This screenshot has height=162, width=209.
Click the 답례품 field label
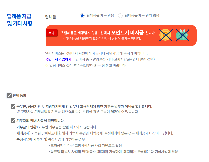click(51, 17)
